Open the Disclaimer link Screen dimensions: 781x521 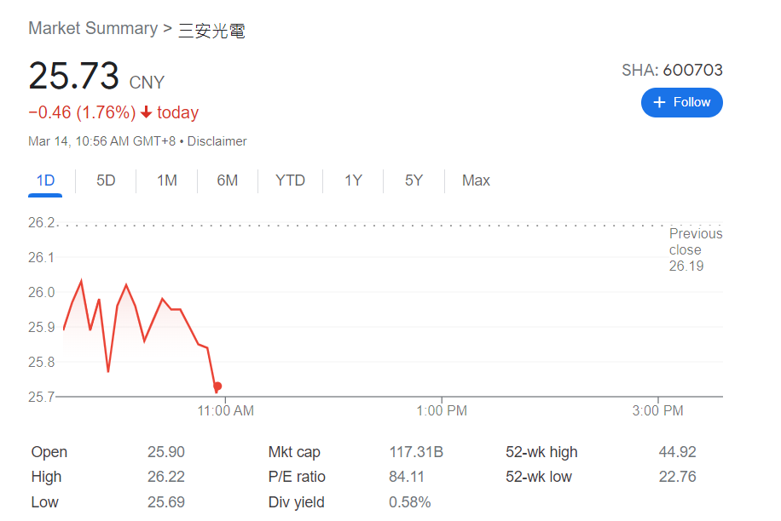click(217, 141)
